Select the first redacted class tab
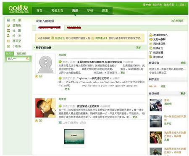This screenshot has height=156, width=189. pos(50,28)
